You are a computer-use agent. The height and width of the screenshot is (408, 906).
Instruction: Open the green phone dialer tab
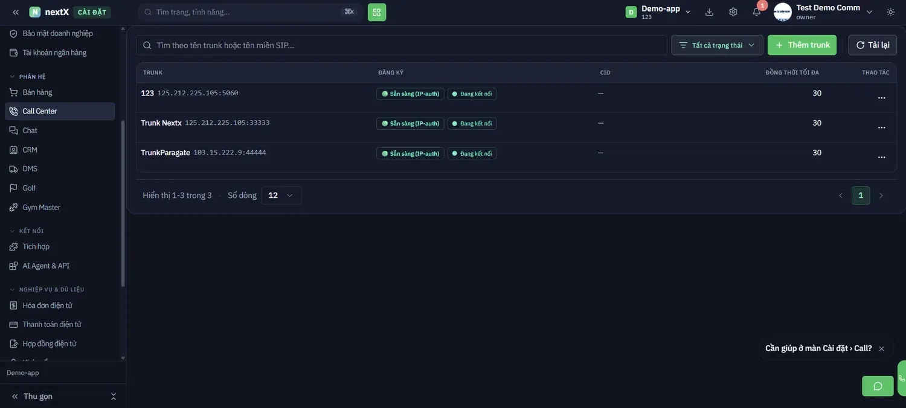click(902, 378)
